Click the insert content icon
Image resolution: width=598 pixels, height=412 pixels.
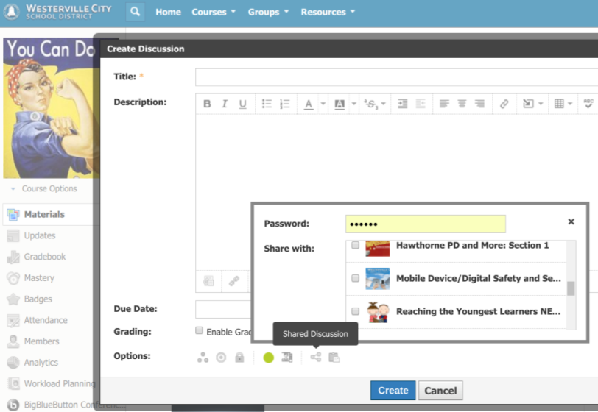528,104
